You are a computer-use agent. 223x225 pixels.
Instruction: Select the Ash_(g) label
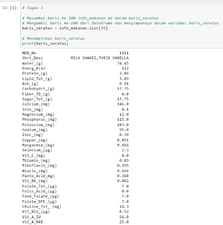pos(30,83)
